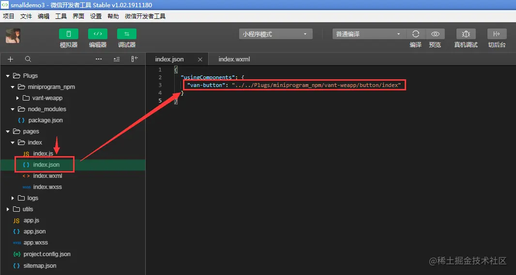Click the utils folder icon
Image resolution: width=516 pixels, height=275 pixels.
16,209
